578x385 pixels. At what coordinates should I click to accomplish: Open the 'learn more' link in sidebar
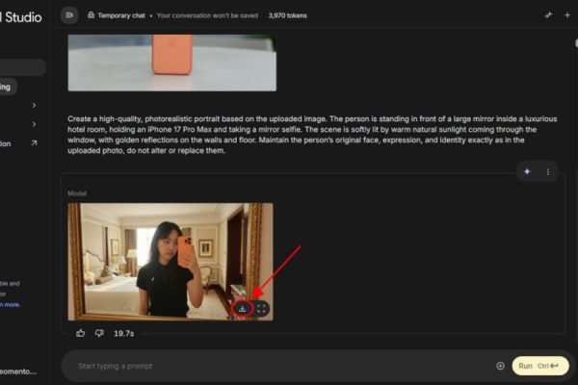pos(8,304)
